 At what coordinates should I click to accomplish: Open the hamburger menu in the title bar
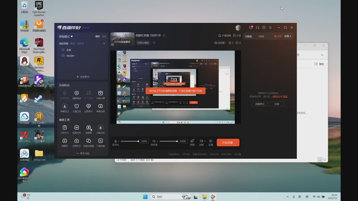pos(270,28)
